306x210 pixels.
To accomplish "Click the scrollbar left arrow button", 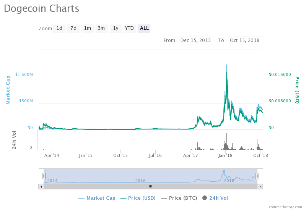I will (41, 187).
